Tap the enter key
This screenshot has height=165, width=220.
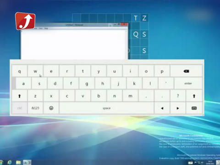coord(188,83)
